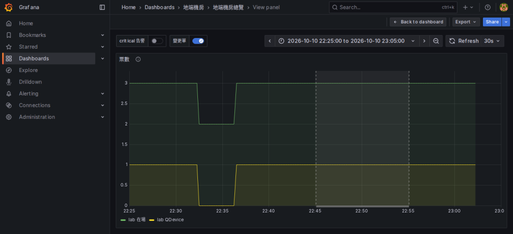Expand the Connections section chevron

click(102, 105)
